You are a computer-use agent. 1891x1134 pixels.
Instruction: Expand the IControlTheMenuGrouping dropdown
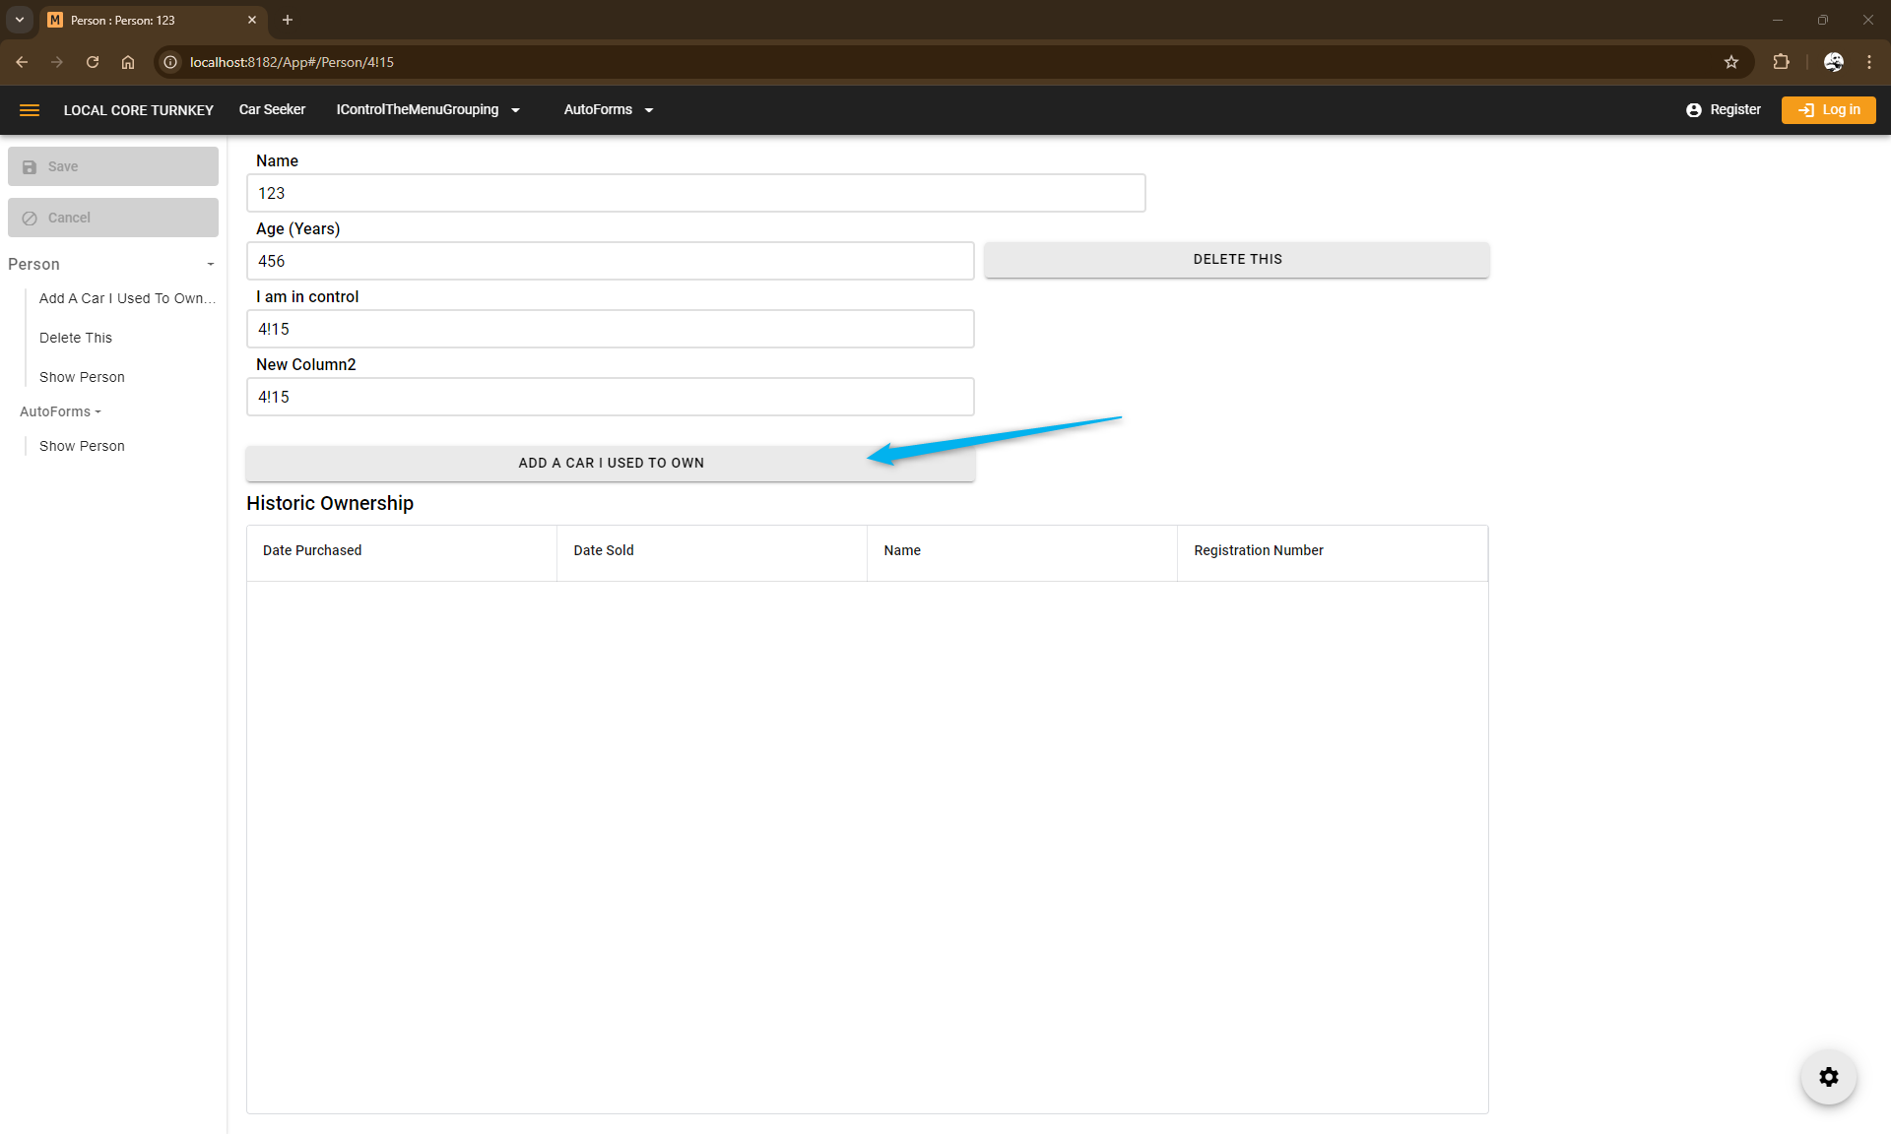coord(427,110)
